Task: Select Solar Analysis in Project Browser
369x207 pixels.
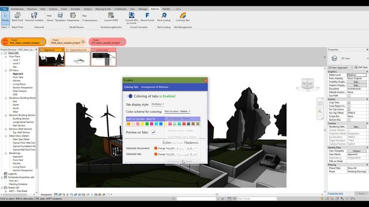Action: 20,91
